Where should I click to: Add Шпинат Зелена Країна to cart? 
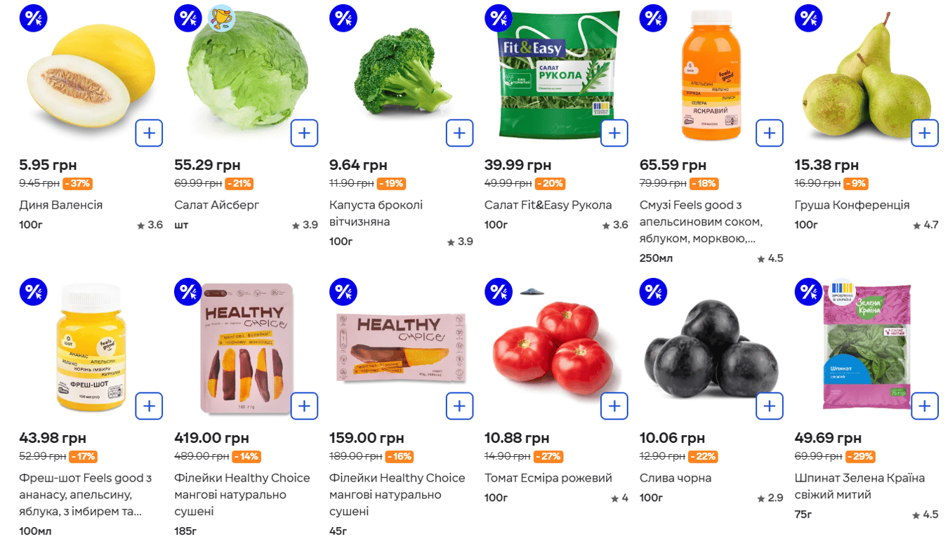(925, 406)
